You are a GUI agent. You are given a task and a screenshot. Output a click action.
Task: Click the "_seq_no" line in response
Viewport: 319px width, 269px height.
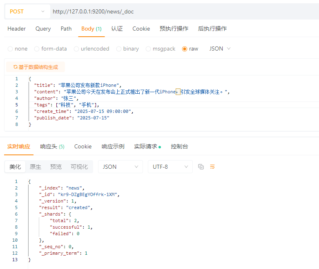[x=56, y=247]
